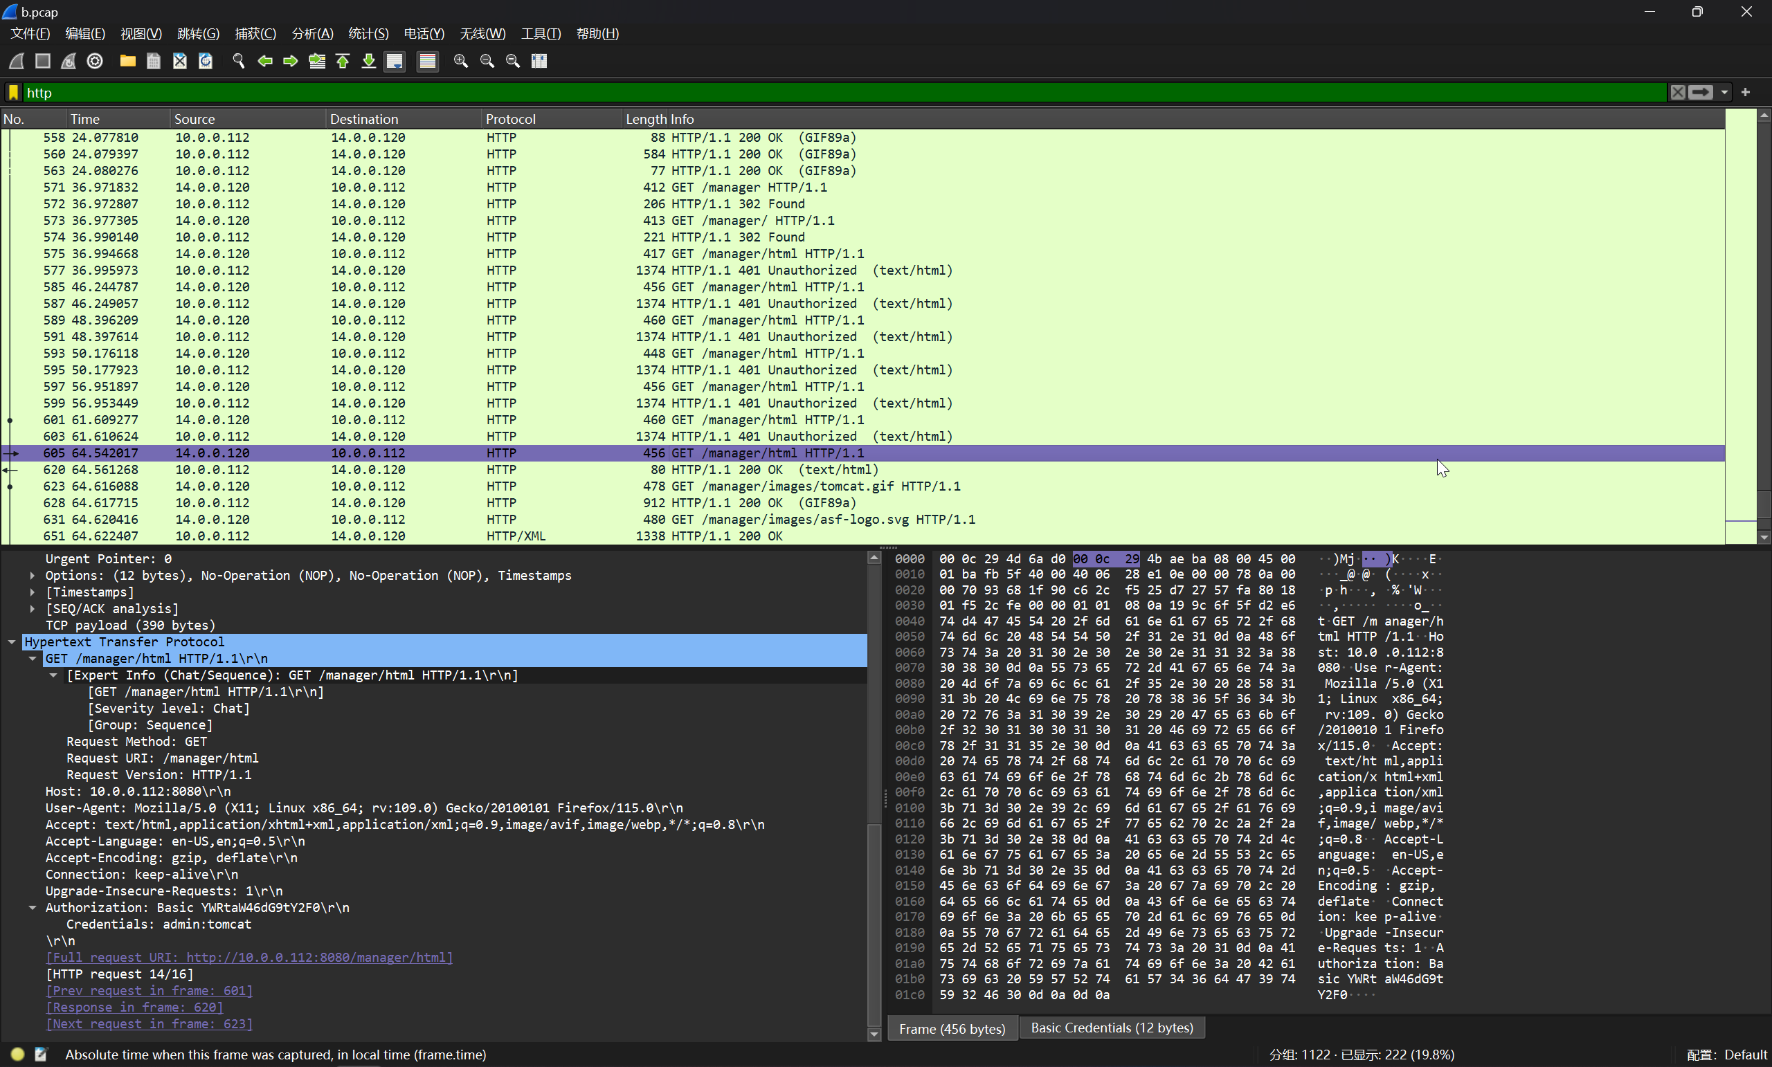The height and width of the screenshot is (1067, 1772).
Task: Switch to the Basic Credentials (12 bytes) tab
Action: pyautogui.click(x=1112, y=1028)
